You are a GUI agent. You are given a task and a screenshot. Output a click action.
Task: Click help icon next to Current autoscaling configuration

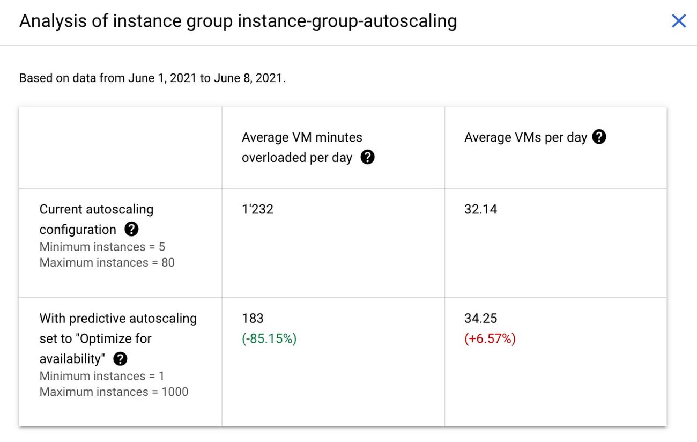click(x=131, y=230)
